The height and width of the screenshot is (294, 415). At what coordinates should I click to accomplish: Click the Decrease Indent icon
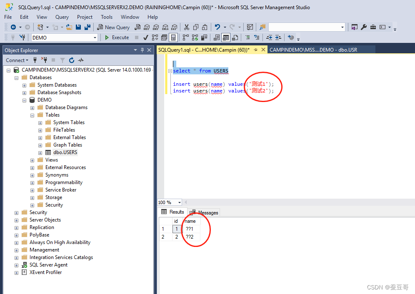[x=269, y=37]
